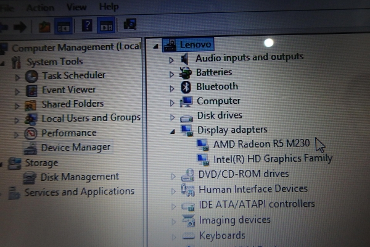Expand the Disk drives category
Screen dimensions: 370x247
pos(173,117)
